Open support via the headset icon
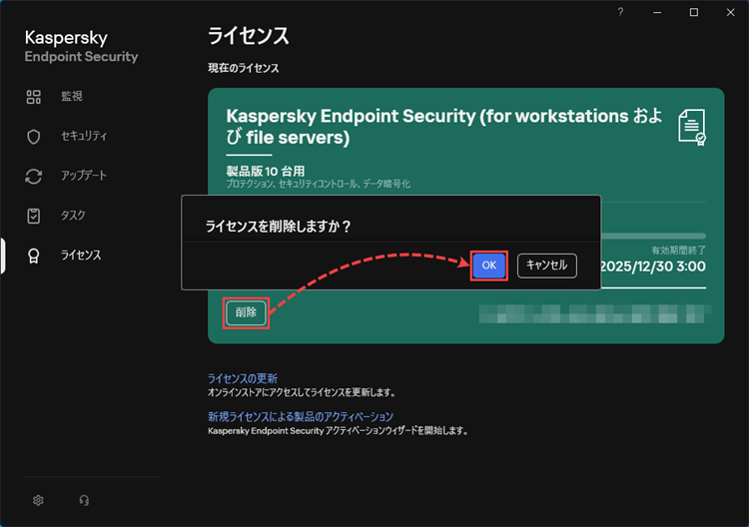Screen dimensions: 749x527 [84, 500]
